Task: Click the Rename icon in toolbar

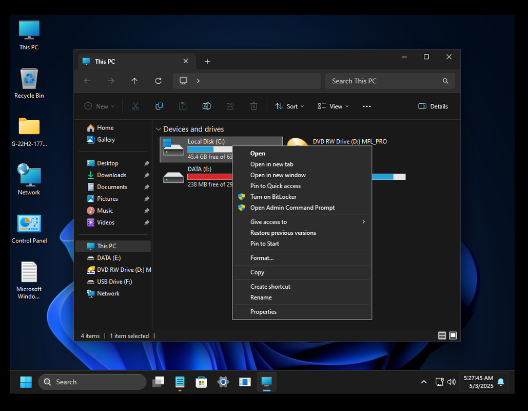Action: pyautogui.click(x=206, y=106)
